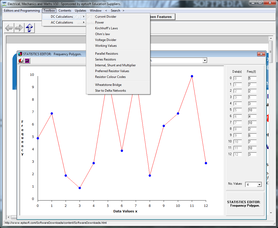Click the peak data point at x=11
This screenshot has height=228, width=278.
pyautogui.click(x=192, y=76)
